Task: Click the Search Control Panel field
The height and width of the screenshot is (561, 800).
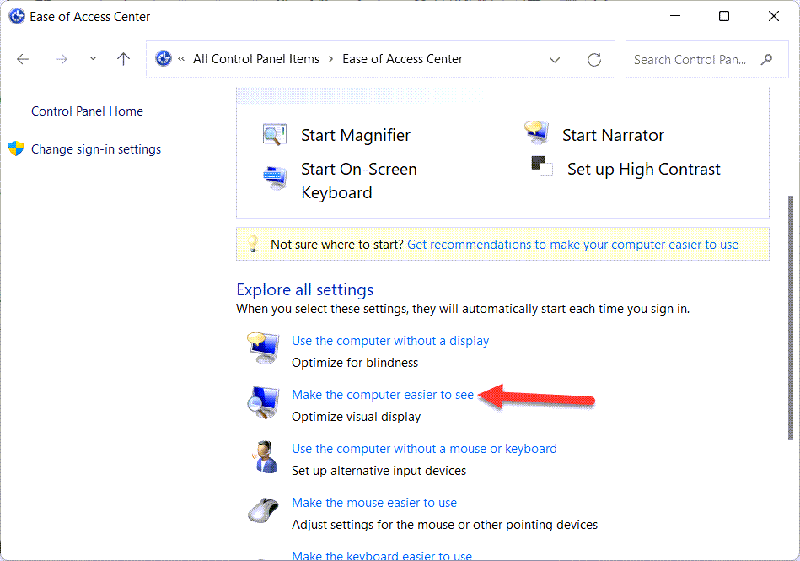Action: tap(691, 60)
